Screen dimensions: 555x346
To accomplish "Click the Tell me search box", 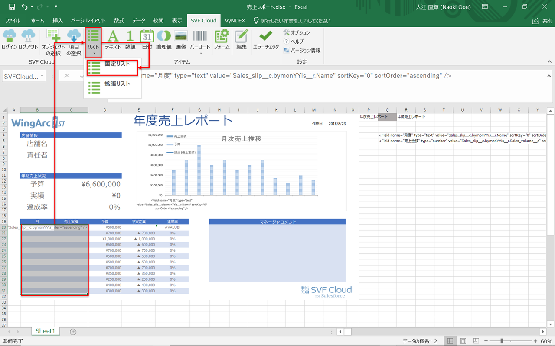I will [292, 21].
